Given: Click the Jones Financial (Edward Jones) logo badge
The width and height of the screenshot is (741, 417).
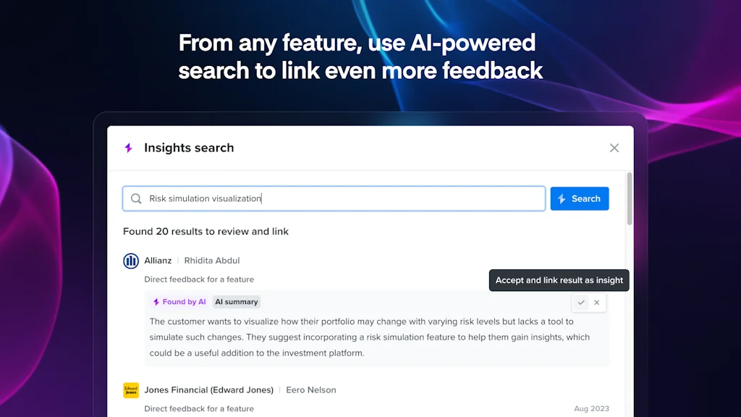Looking at the screenshot, I should tap(131, 389).
